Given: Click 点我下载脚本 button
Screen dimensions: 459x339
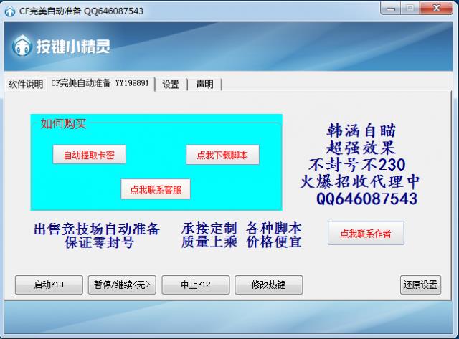Looking at the screenshot, I should point(222,155).
